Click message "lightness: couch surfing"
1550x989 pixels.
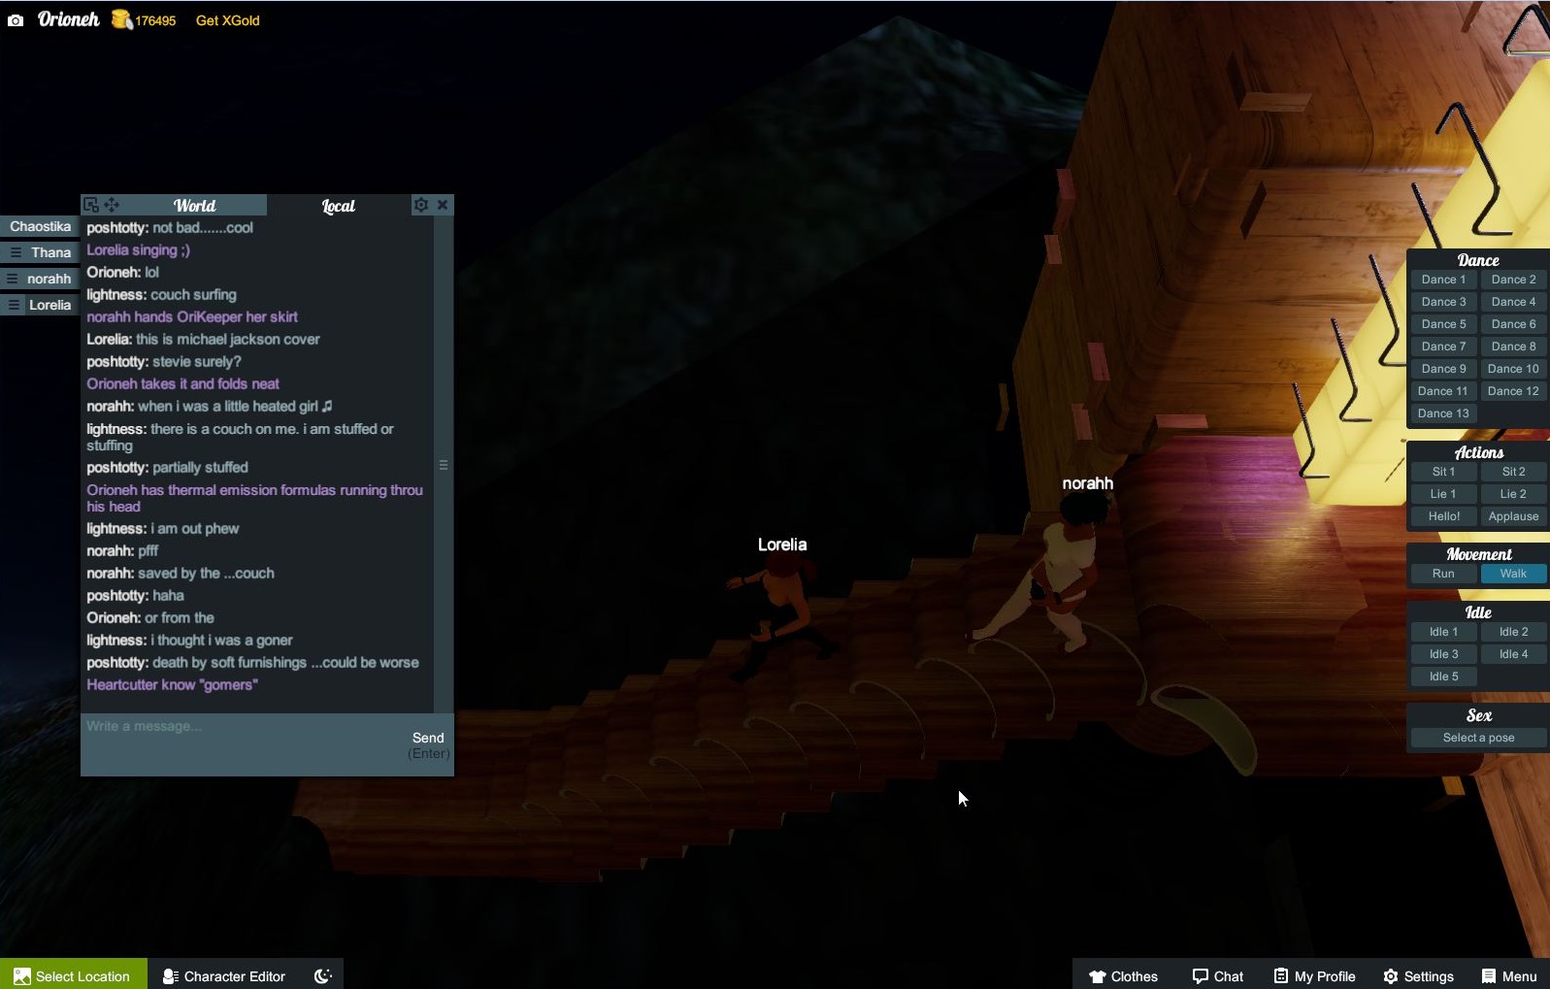[x=161, y=294]
